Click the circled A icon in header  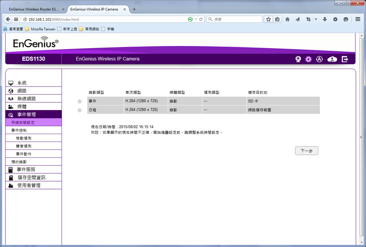pyautogui.click(x=319, y=59)
